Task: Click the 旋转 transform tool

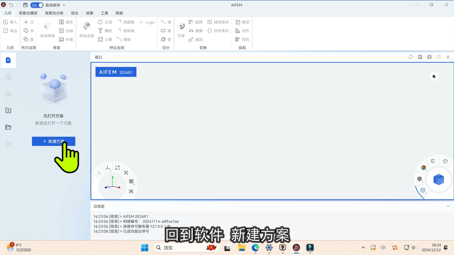Action: click(x=195, y=22)
